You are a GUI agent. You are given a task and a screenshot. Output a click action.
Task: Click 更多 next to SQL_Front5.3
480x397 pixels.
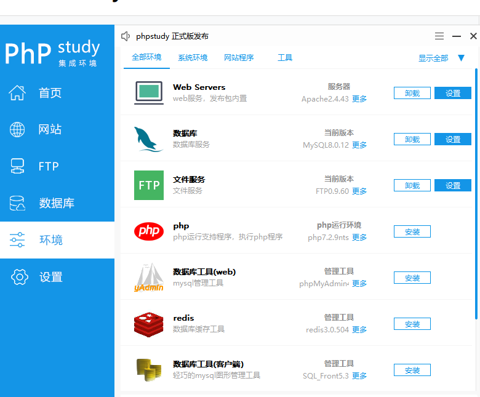tap(359, 376)
